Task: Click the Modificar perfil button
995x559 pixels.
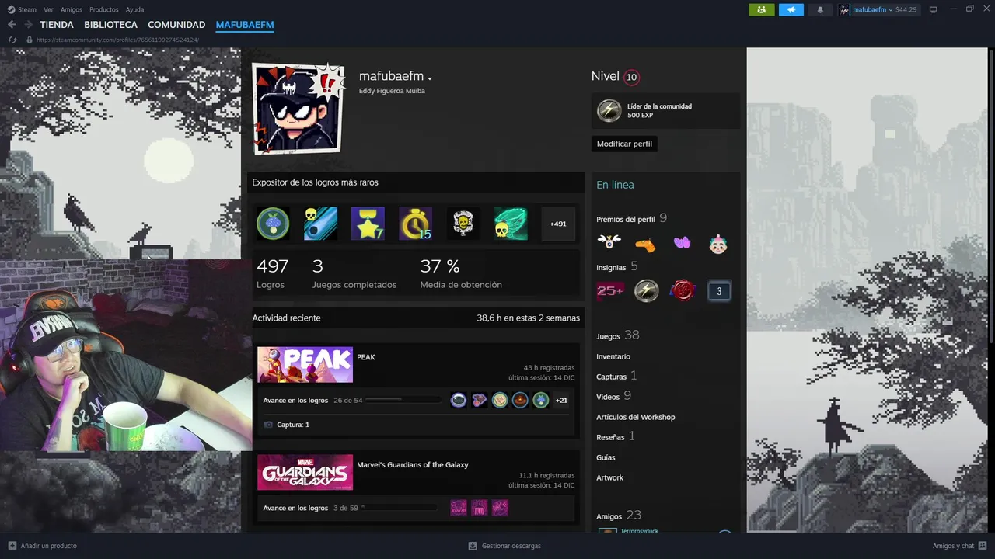Action: pos(624,144)
